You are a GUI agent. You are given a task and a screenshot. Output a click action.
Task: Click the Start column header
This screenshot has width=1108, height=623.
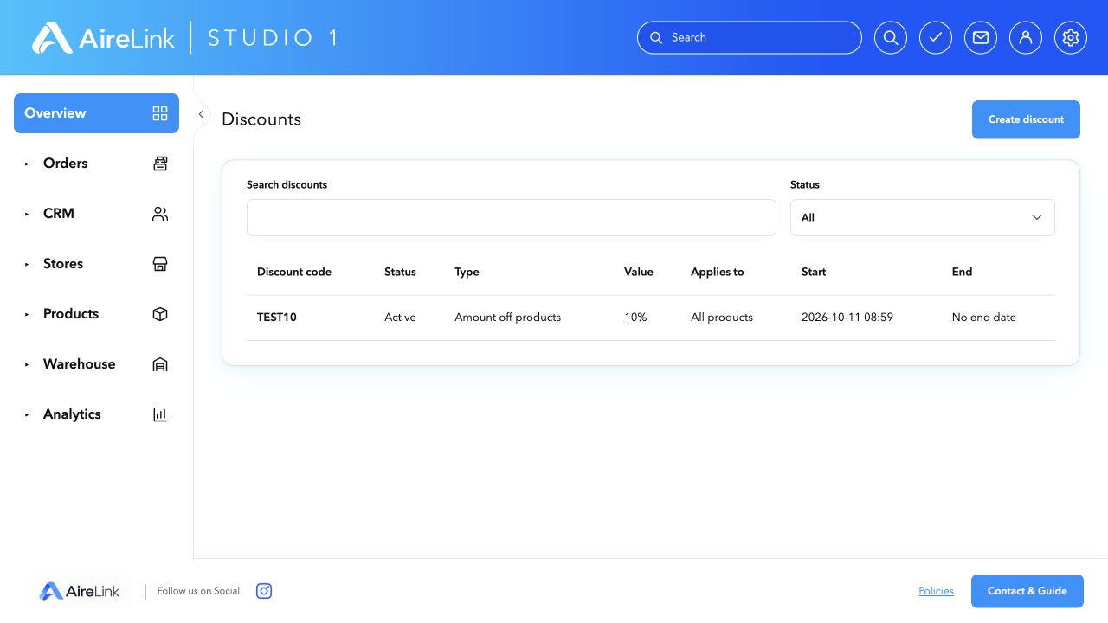pos(814,272)
